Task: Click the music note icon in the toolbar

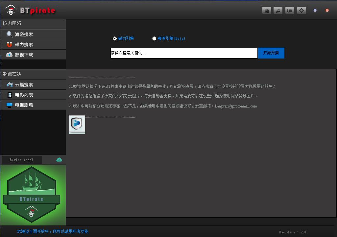Action: (x=278, y=10)
